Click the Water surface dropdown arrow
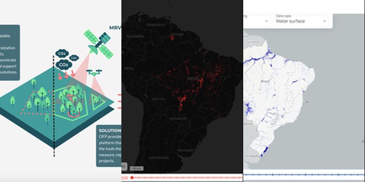 click(x=324, y=21)
